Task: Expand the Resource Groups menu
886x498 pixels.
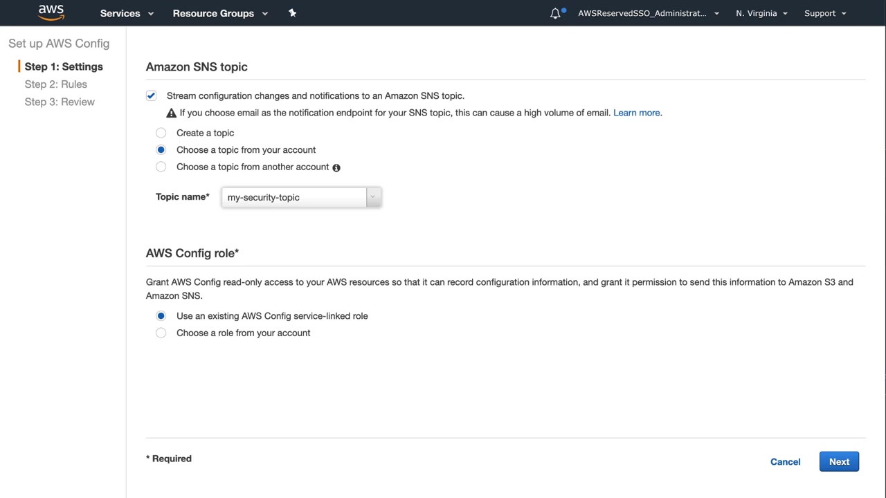Action: [219, 13]
